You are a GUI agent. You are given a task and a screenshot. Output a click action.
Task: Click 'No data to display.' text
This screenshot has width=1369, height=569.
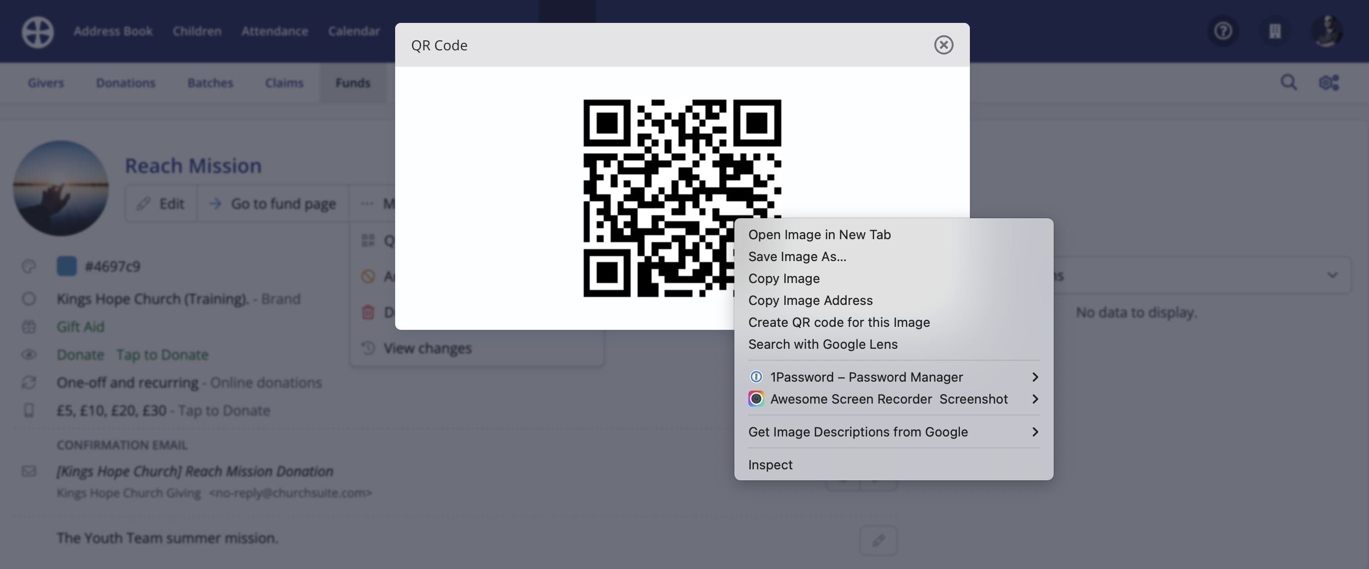[1136, 312]
